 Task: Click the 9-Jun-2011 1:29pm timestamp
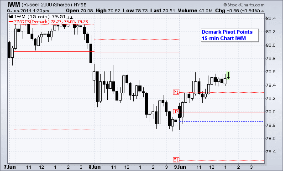click(x=28, y=11)
